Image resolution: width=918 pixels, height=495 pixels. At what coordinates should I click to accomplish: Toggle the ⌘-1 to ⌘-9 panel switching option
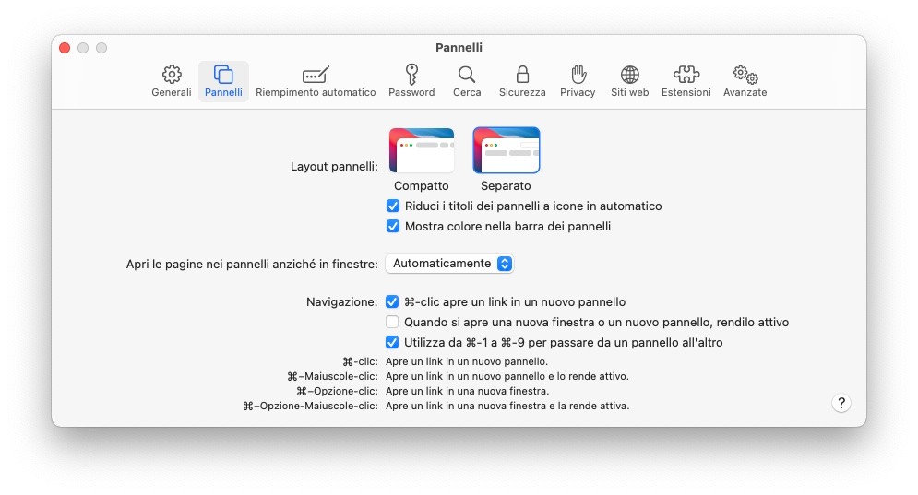[x=393, y=343]
